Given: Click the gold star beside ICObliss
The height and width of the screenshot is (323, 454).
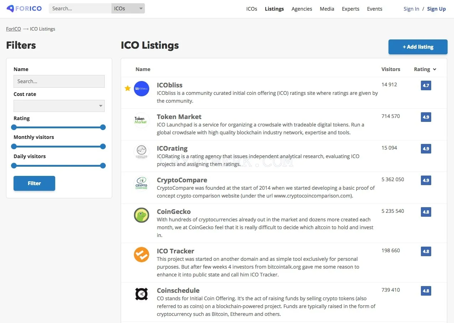Looking at the screenshot, I should tap(127, 88).
